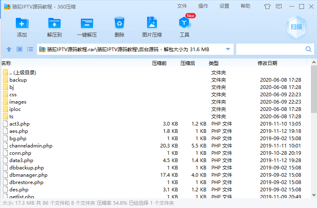Click the magnifier search icon
The image size is (317, 208).
point(308,49)
